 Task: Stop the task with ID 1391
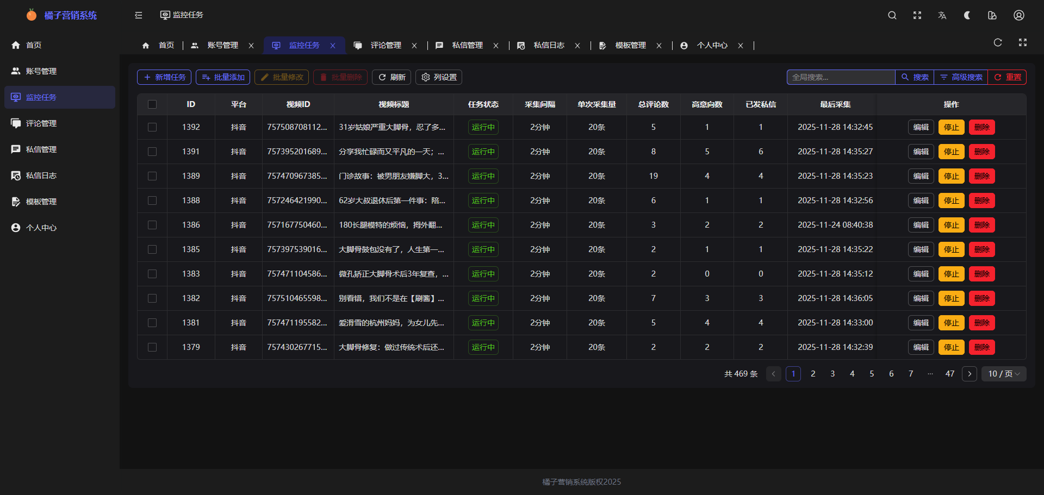pos(951,152)
